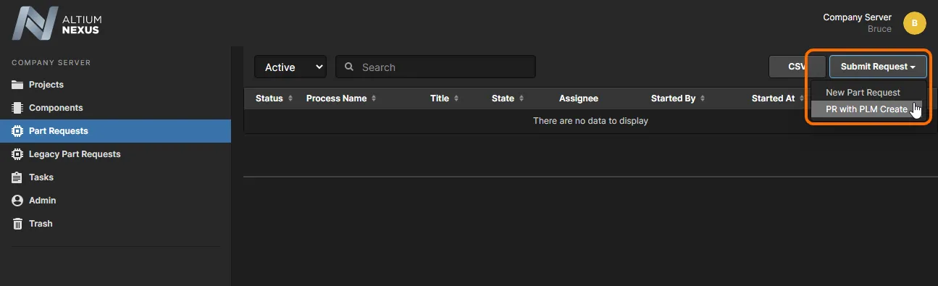Click the Trash bin icon

tap(18, 224)
